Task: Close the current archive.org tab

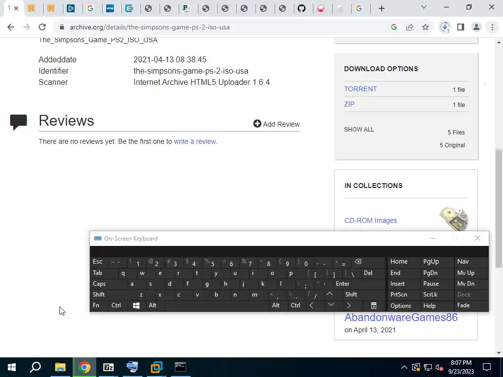Action: (x=16, y=8)
